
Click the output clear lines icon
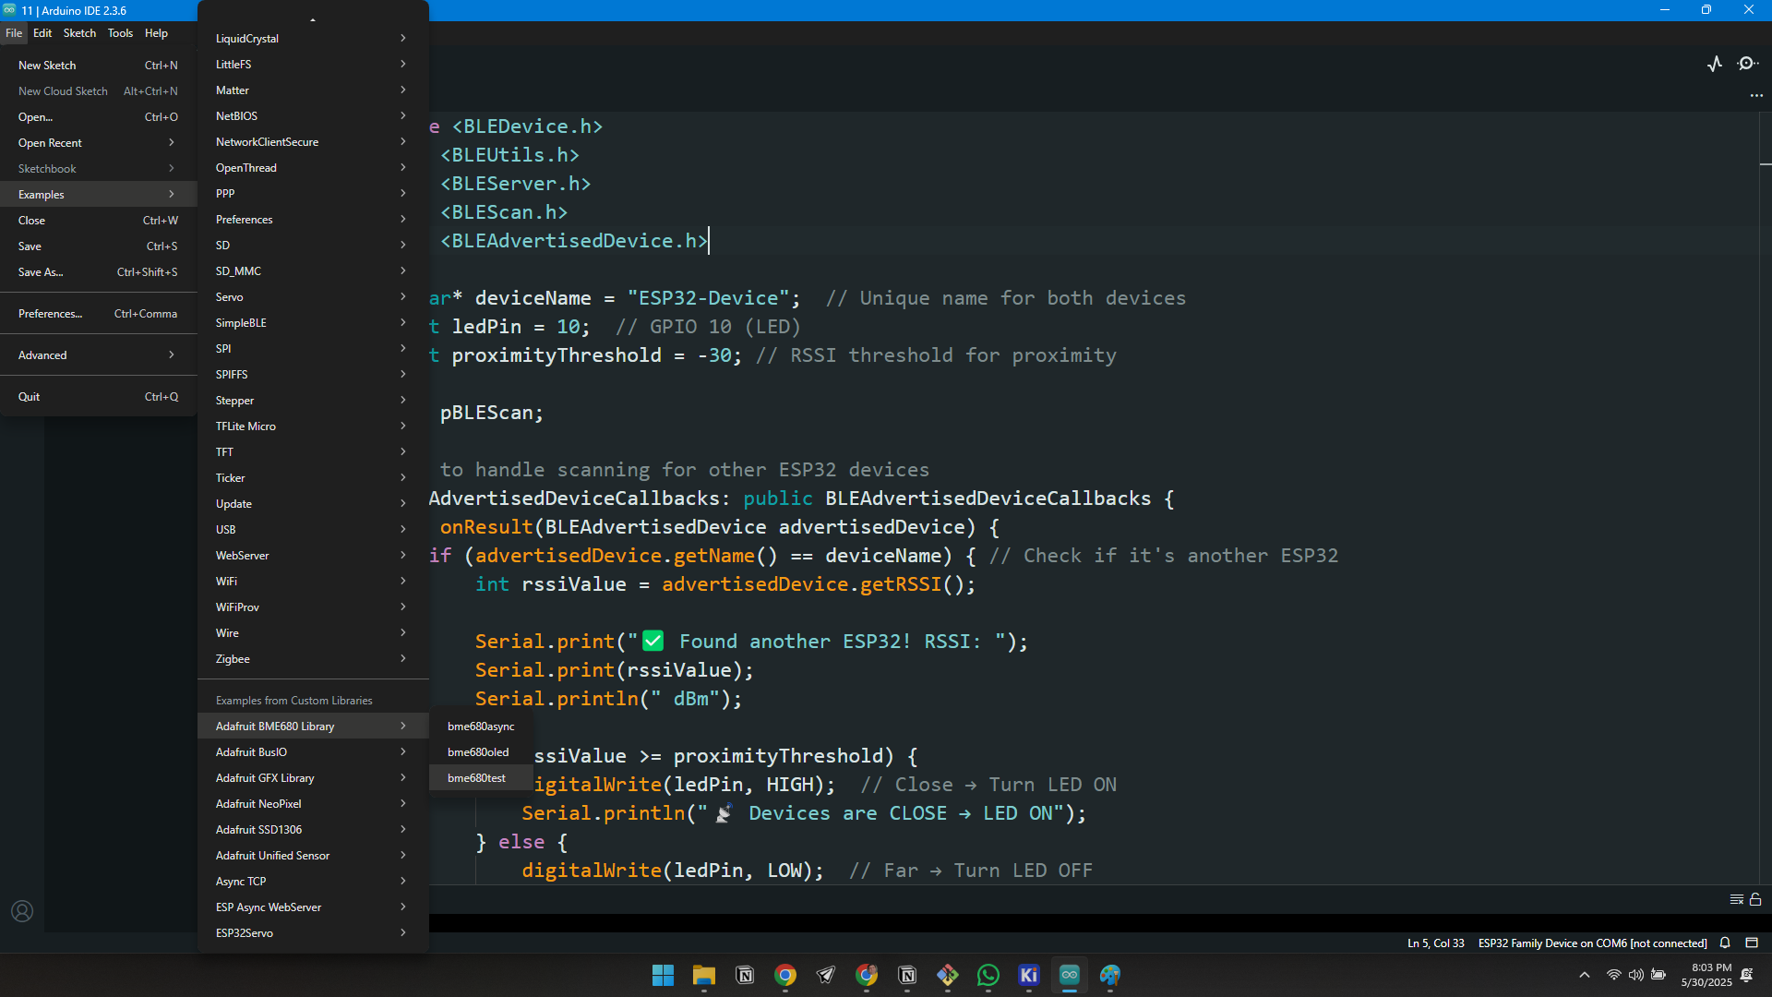point(1736,899)
